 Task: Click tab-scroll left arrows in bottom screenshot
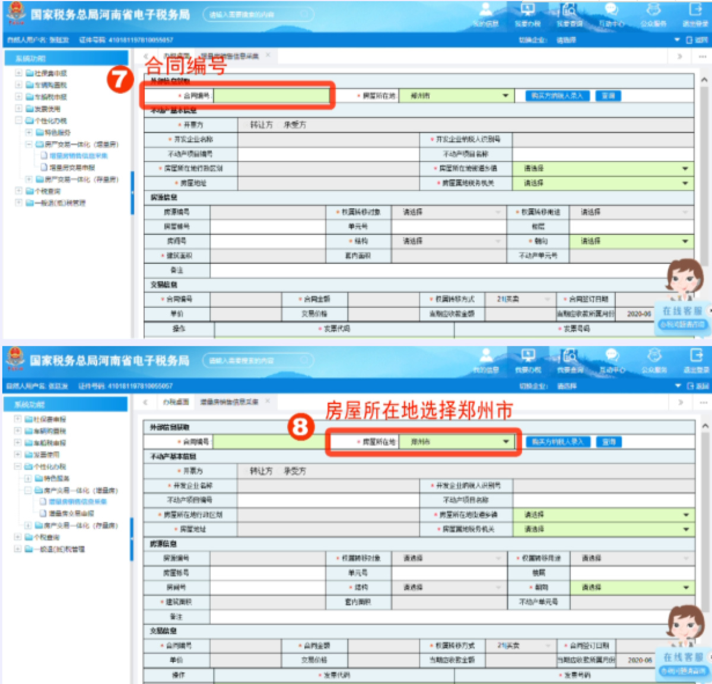(145, 402)
